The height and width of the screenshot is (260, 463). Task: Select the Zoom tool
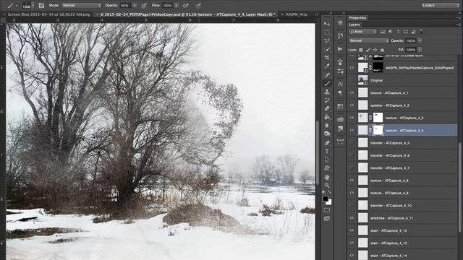[x=327, y=186]
